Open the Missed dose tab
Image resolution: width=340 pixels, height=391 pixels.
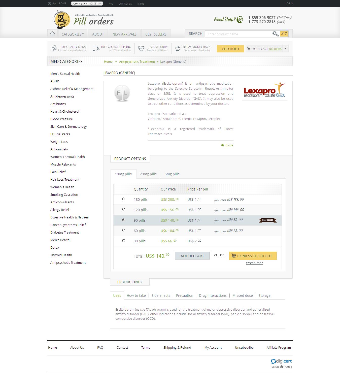pyautogui.click(x=243, y=296)
